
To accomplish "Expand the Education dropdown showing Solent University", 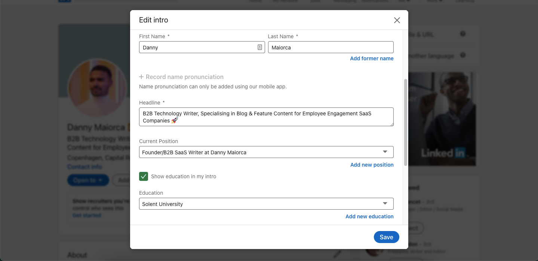I will (266, 204).
